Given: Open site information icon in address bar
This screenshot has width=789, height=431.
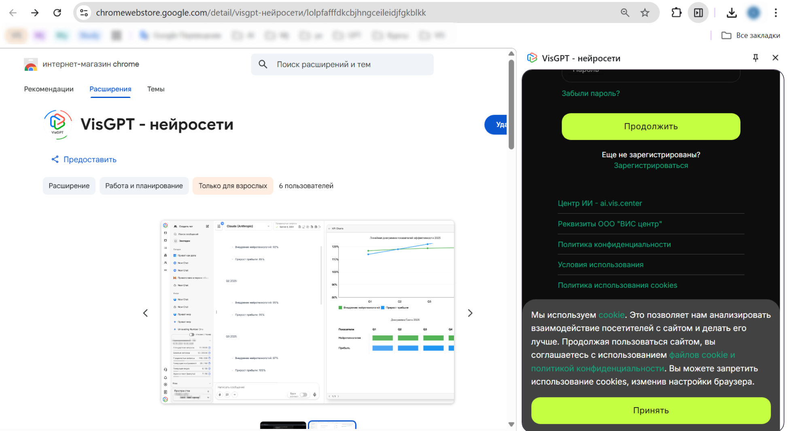Looking at the screenshot, I should [x=84, y=13].
